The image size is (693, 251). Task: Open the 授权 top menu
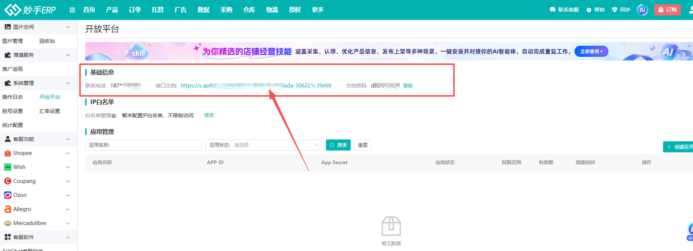tap(295, 10)
